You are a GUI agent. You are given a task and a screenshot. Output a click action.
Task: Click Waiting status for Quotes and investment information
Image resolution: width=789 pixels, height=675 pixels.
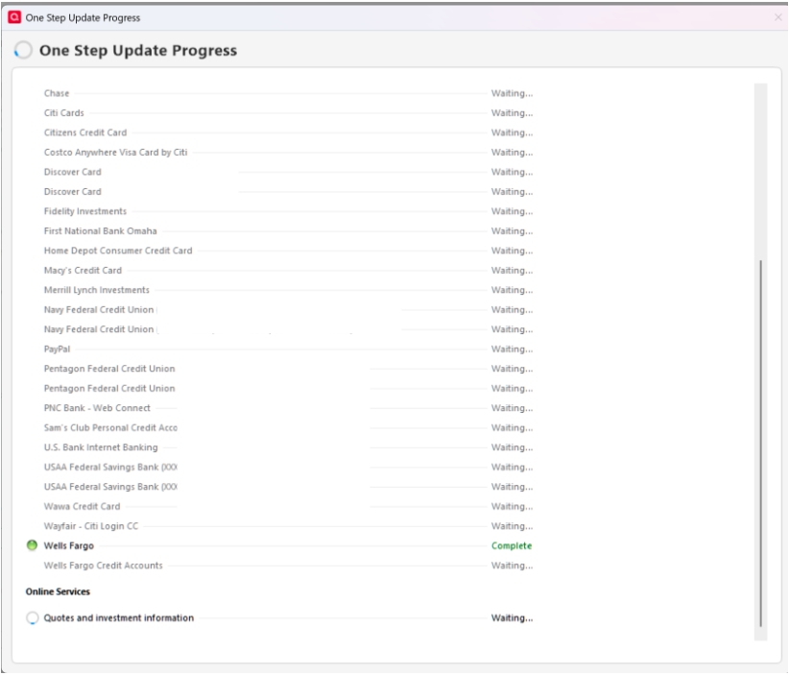coord(512,618)
